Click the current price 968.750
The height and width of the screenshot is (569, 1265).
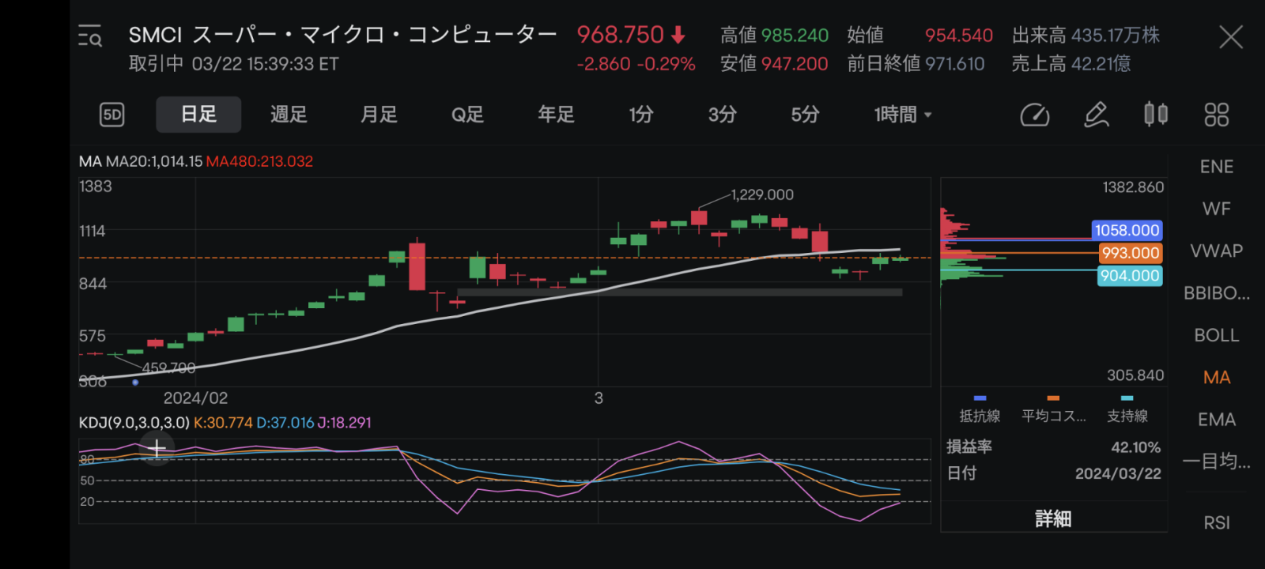621,35
